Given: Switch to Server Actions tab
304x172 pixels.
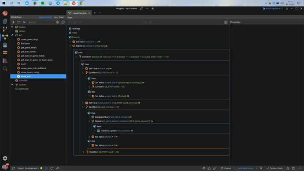Looking at the screenshot, I should tap(45, 17).
